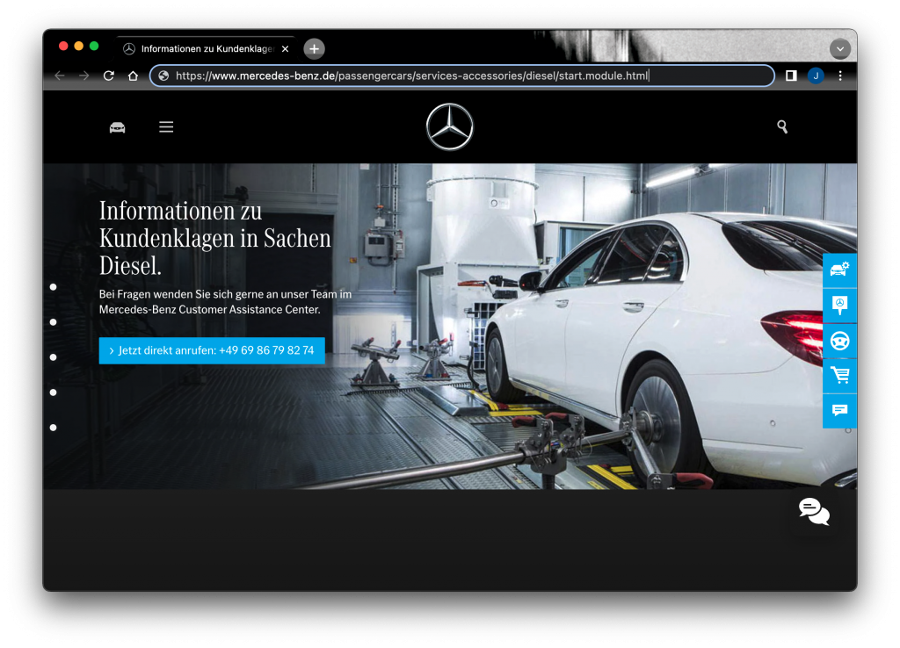This screenshot has width=900, height=648.
Task: Switch to the Informationen zu Kundenklagen tab
Action: (x=204, y=48)
